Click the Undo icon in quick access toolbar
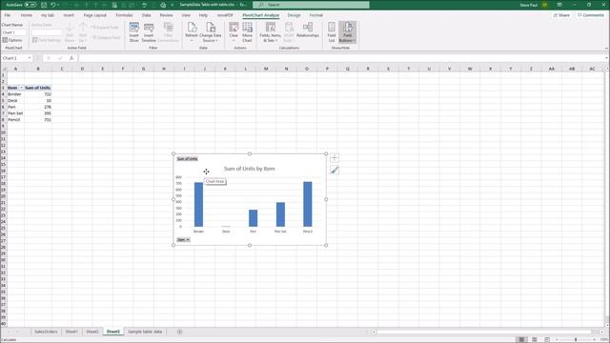Screen dimensions: 610x343 pos(53,5)
